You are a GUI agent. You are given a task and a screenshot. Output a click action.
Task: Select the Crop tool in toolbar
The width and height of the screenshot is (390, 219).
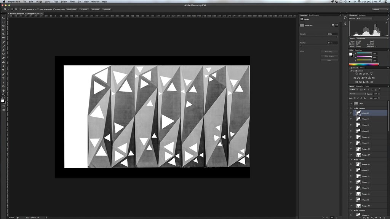pos(3,34)
